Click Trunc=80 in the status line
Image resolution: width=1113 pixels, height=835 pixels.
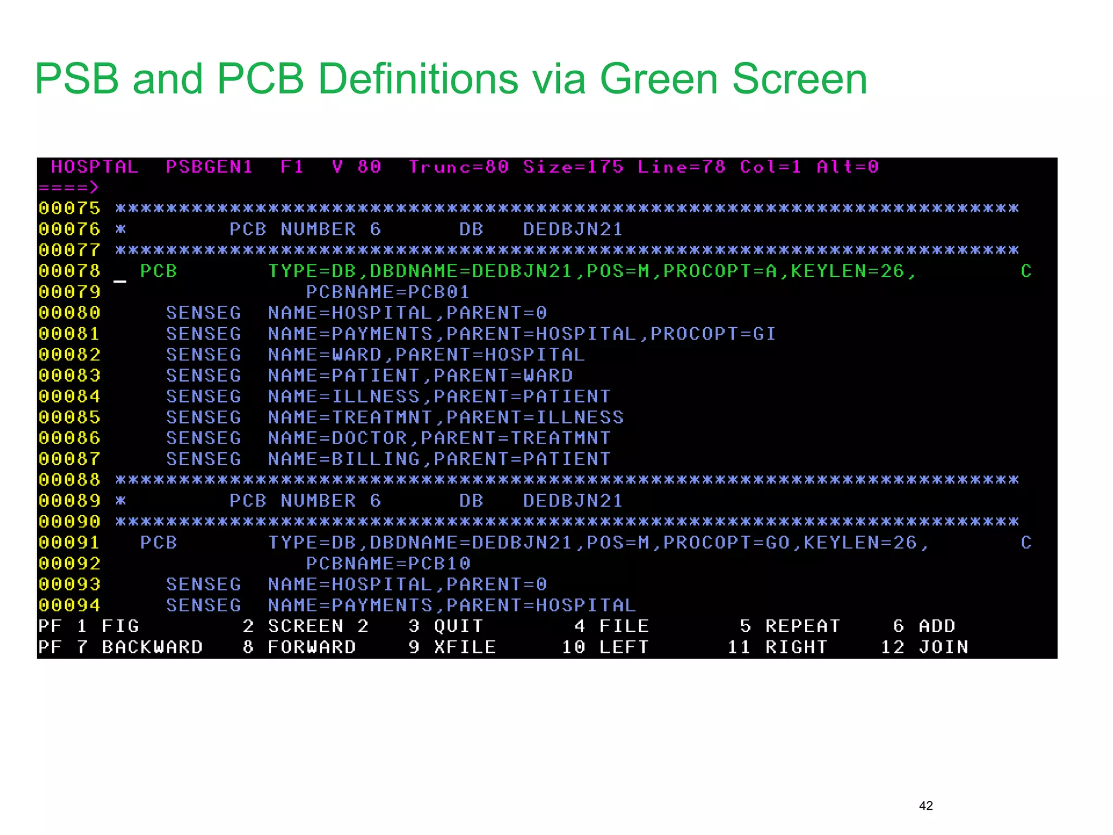pyautogui.click(x=459, y=166)
